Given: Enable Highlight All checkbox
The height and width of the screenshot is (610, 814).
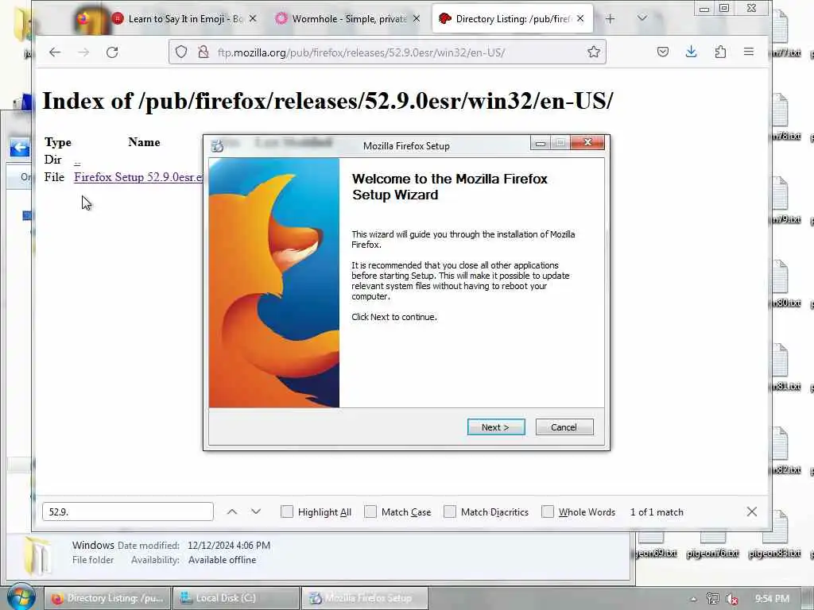Looking at the screenshot, I should [x=287, y=512].
